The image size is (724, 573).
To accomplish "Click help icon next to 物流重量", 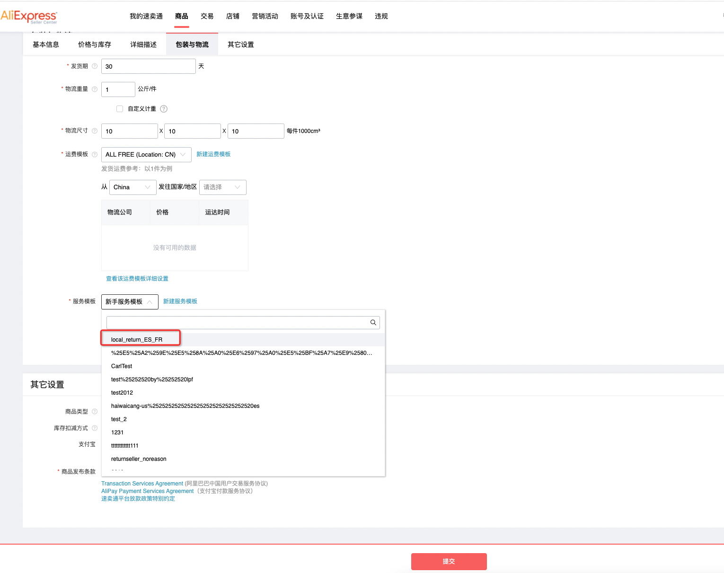I will pyautogui.click(x=95, y=89).
